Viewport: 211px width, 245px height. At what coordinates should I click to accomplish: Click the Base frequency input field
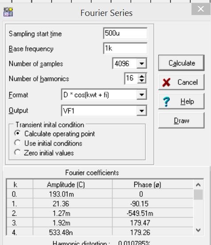point(125,48)
